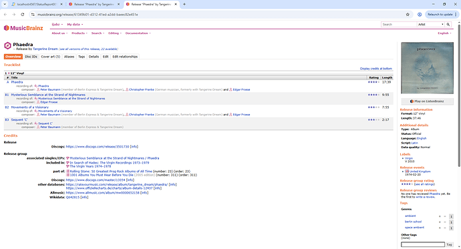The width and height of the screenshot is (461, 249).
Task: Open the My data dropdown
Action: 75,25
